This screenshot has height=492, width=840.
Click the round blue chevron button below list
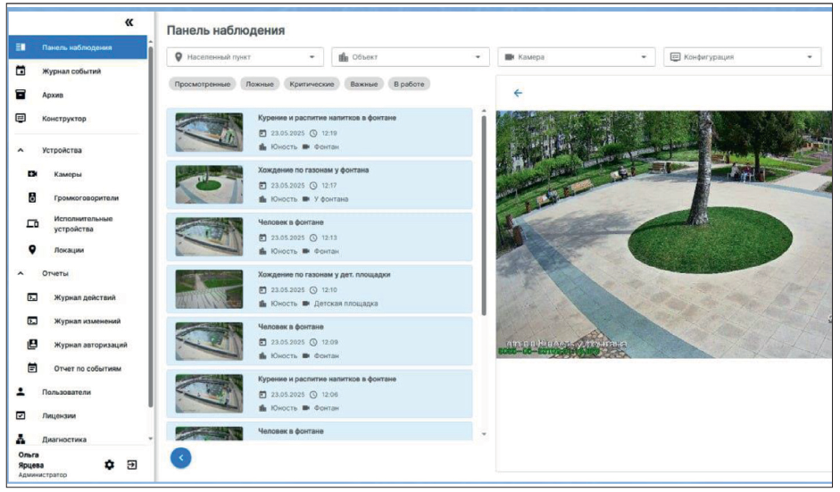click(x=180, y=457)
